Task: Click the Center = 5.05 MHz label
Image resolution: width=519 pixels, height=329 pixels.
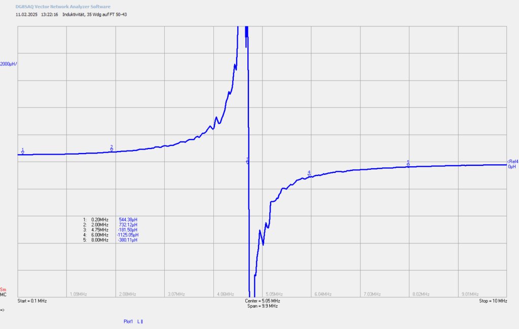Action: point(263,301)
